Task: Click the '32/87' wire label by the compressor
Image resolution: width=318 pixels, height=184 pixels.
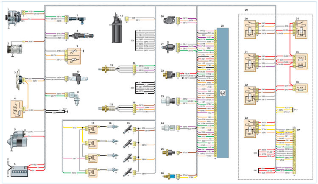Action: 31,42
